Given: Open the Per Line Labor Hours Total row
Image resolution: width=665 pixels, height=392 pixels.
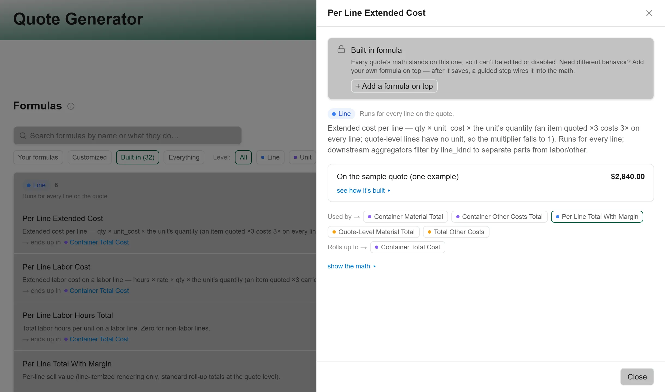Looking at the screenshot, I should [165, 326].
